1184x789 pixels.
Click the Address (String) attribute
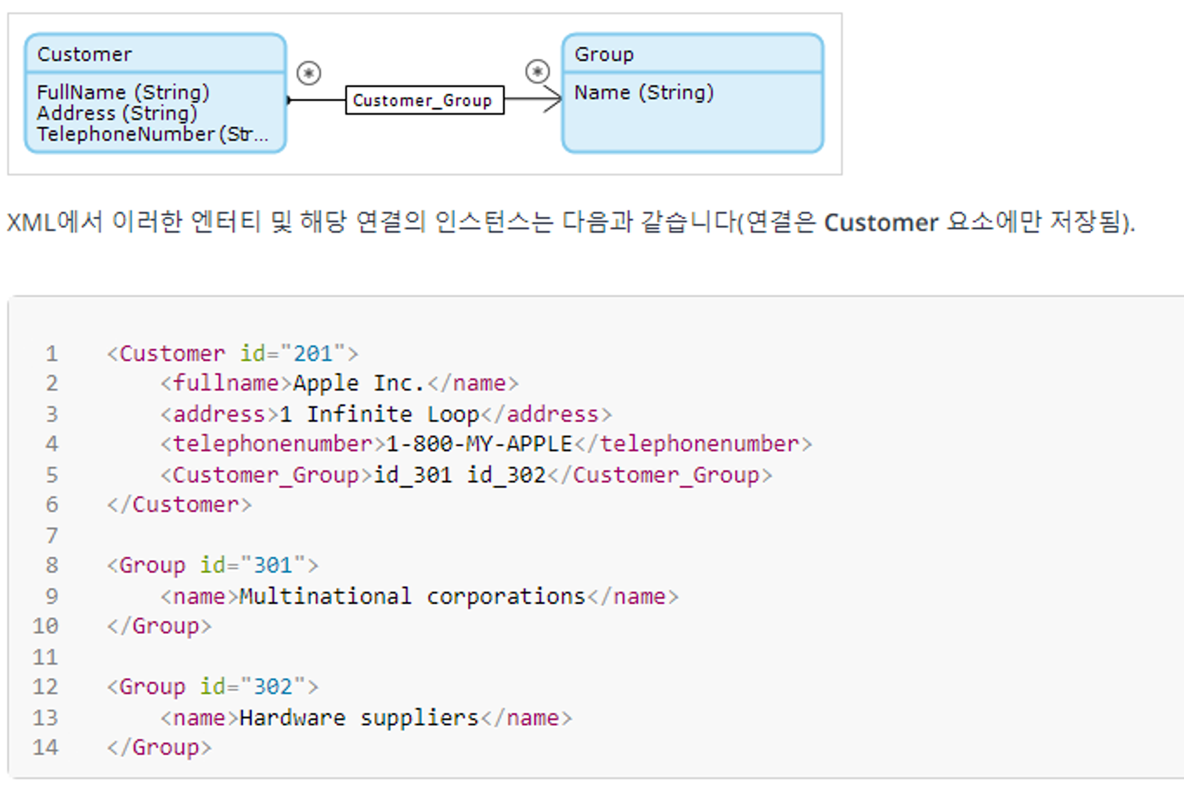(117, 113)
